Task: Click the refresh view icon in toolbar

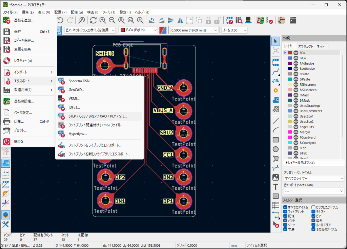Action: [93, 20]
